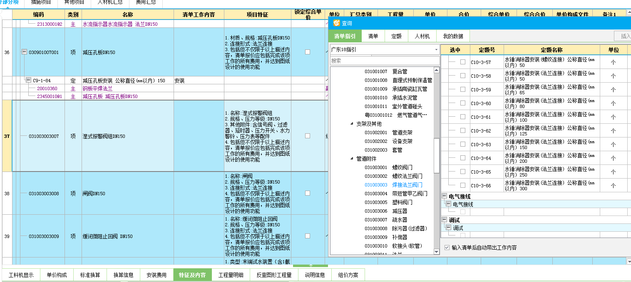Viewport: 631px width, 282px height.
Task: Click the double-chevron collapse handle above bottom tabs
Action: pyautogui.click(x=311, y=265)
